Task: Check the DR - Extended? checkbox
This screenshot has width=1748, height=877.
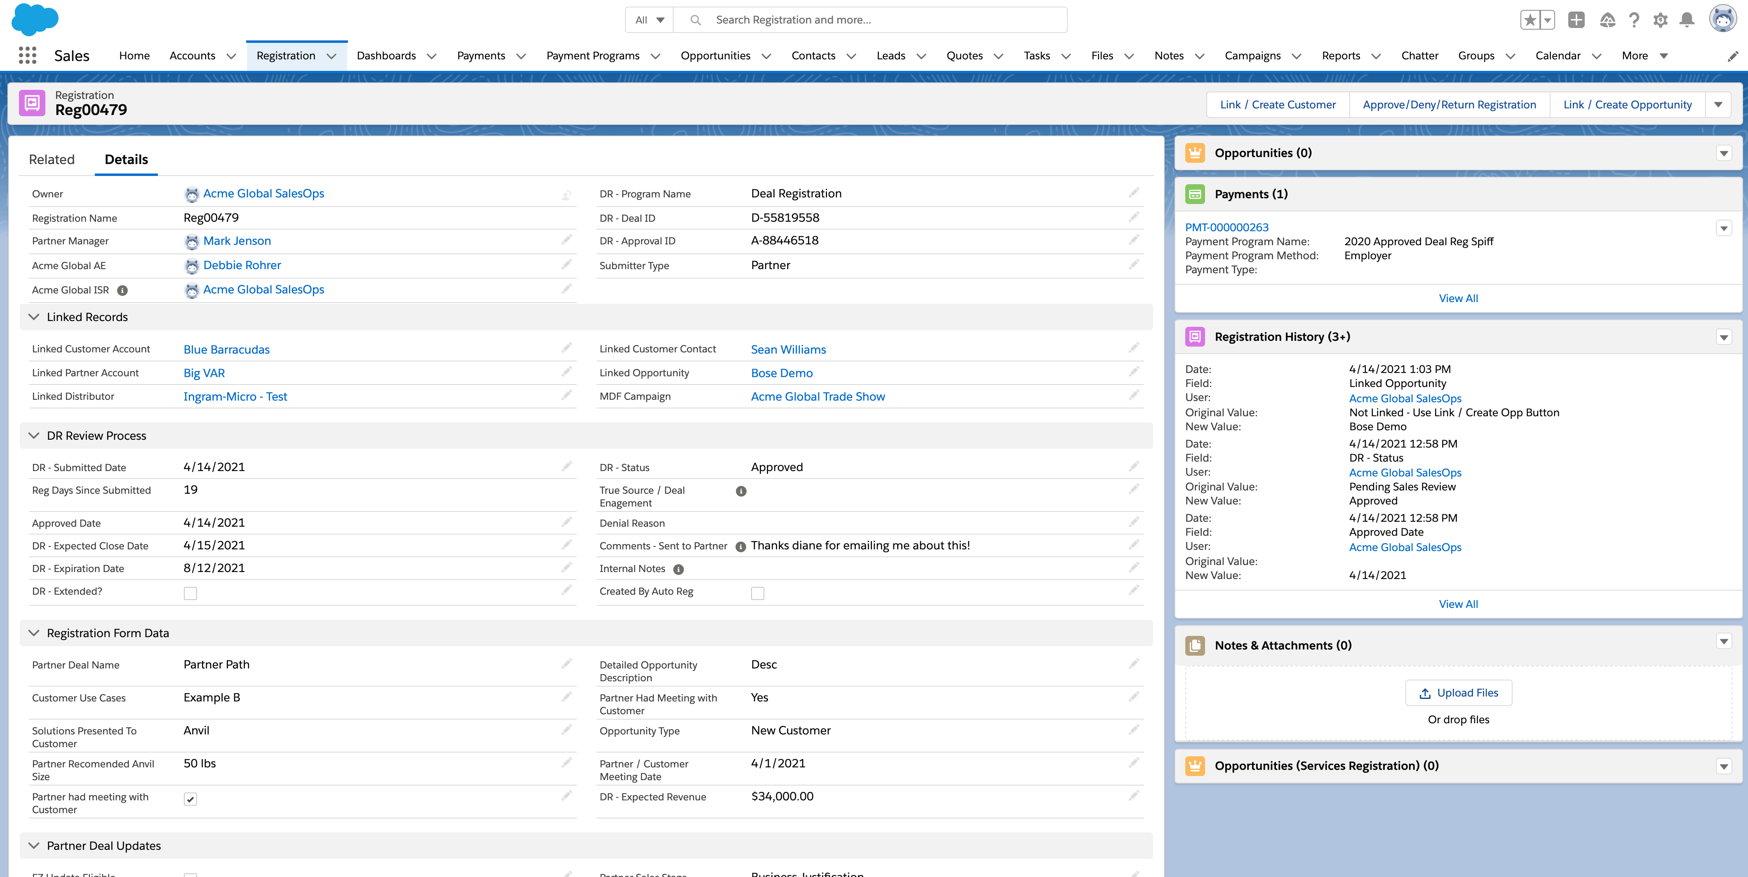Action: tap(191, 593)
